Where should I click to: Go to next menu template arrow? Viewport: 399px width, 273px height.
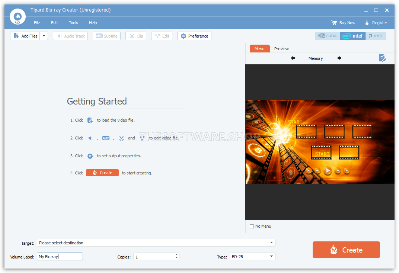(339, 58)
